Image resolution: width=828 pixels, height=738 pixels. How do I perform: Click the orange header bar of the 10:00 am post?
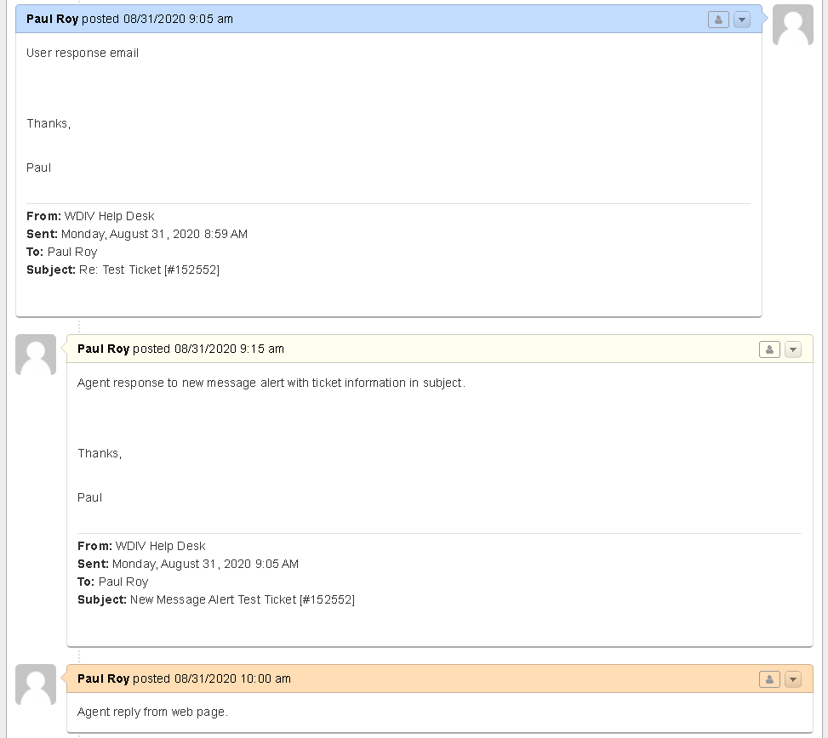511,678
